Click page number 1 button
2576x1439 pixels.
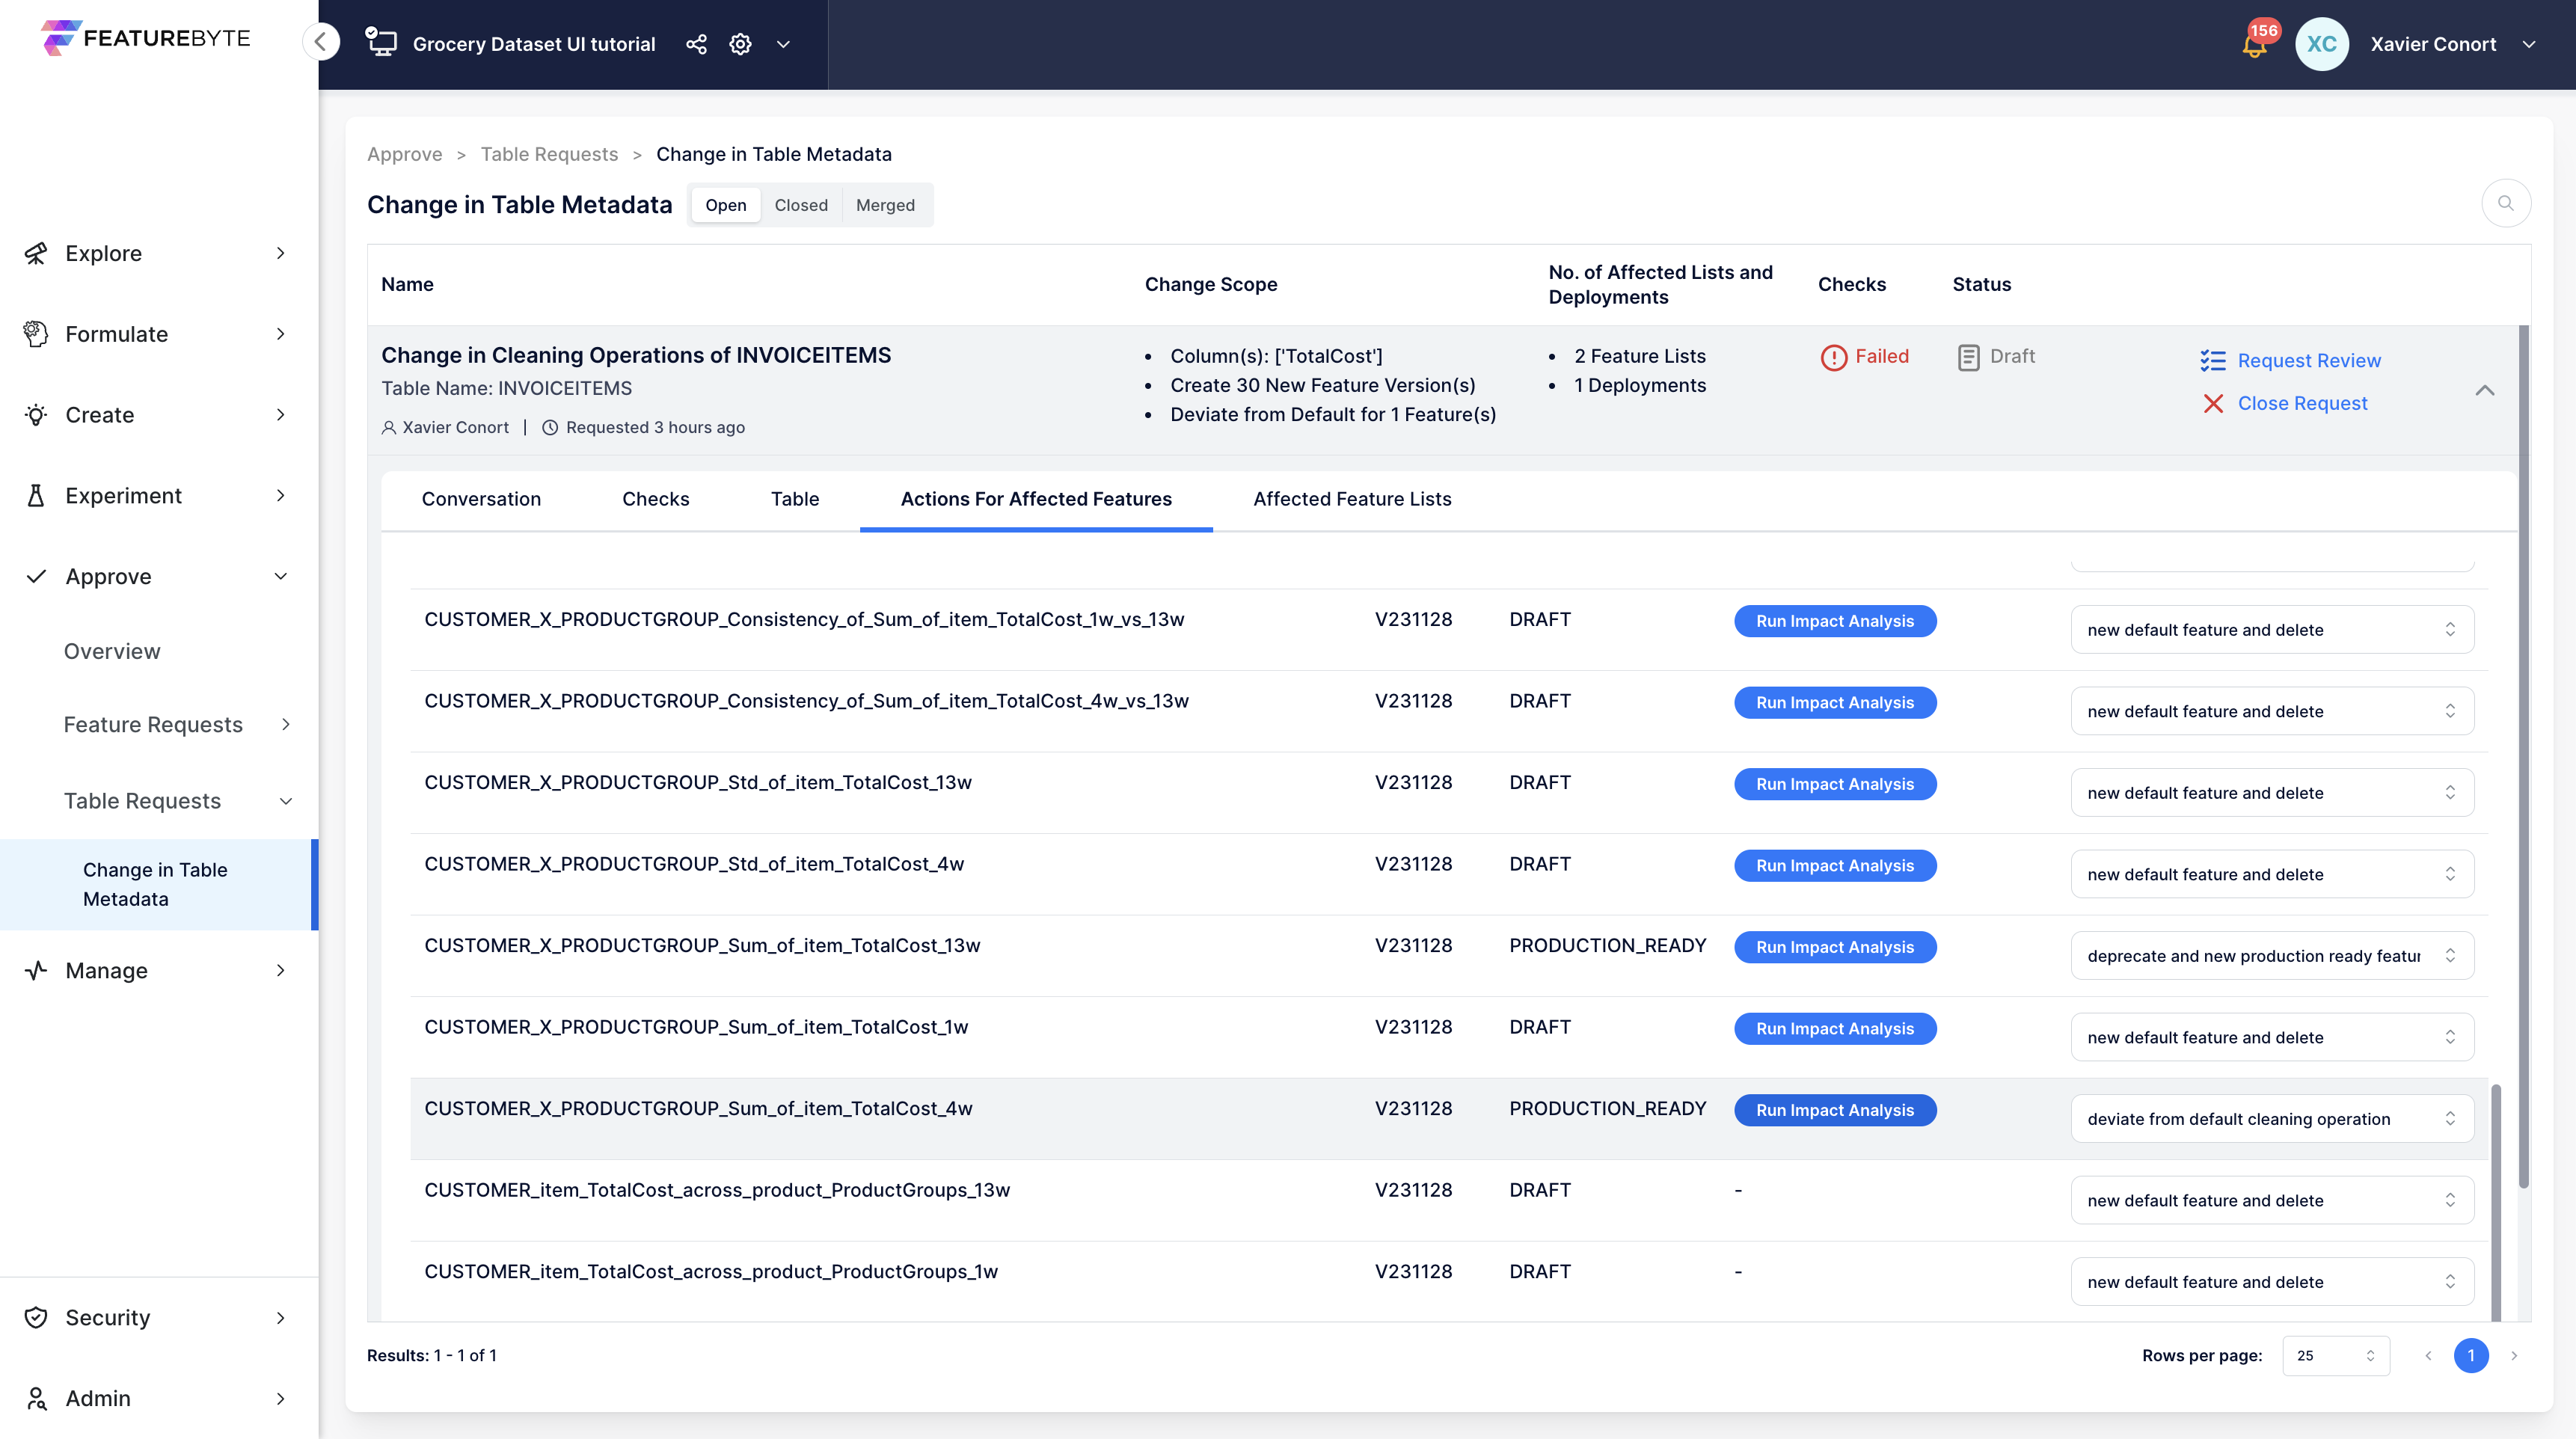(x=2470, y=1355)
